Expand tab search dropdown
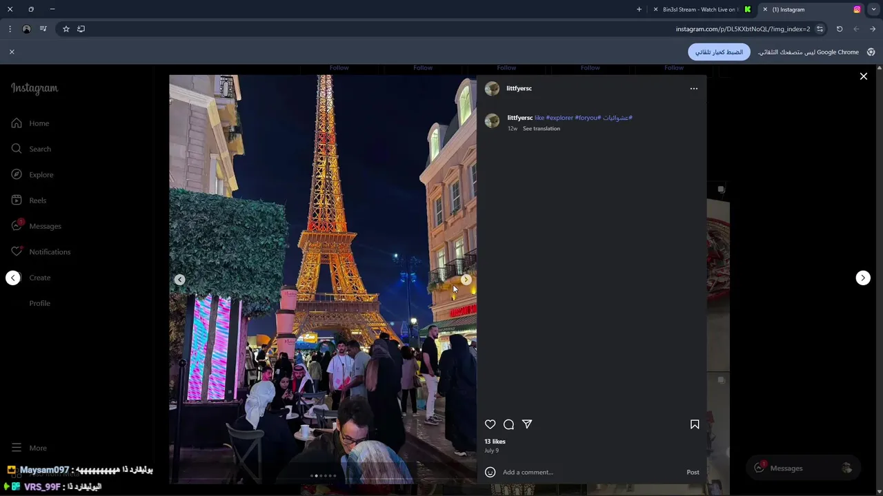This screenshot has height=496, width=883. (873, 10)
